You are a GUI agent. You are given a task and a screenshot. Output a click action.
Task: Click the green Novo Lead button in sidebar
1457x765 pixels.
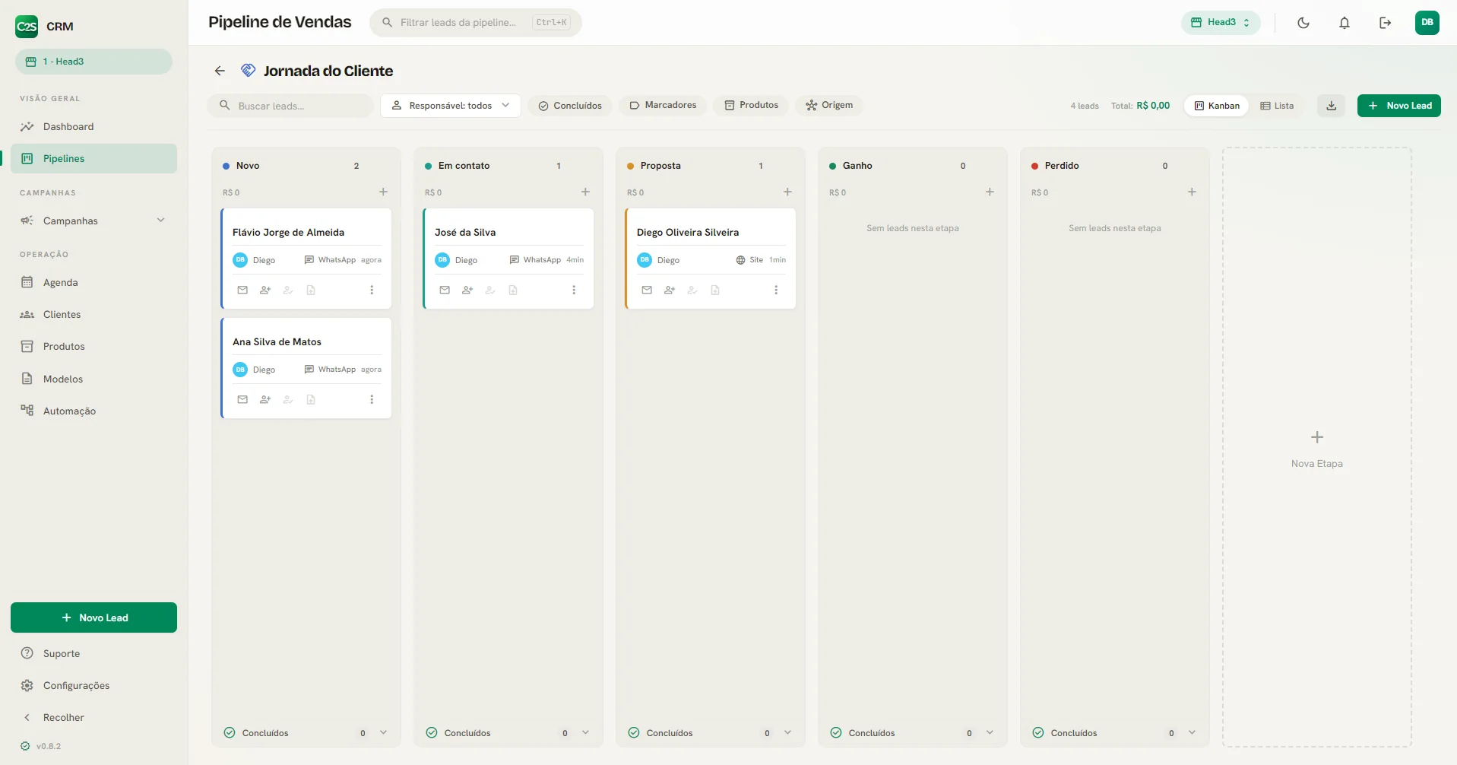[93, 617]
